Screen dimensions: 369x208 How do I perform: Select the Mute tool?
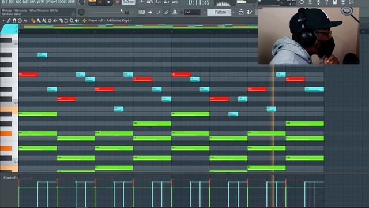click(x=55, y=21)
